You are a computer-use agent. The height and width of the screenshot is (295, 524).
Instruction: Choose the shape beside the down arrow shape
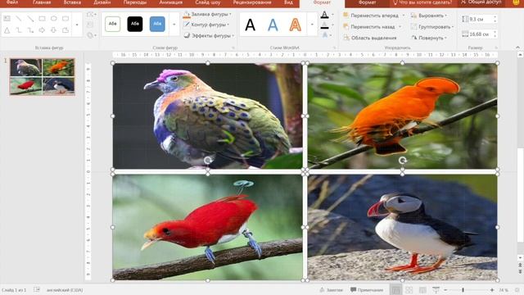[65, 30]
